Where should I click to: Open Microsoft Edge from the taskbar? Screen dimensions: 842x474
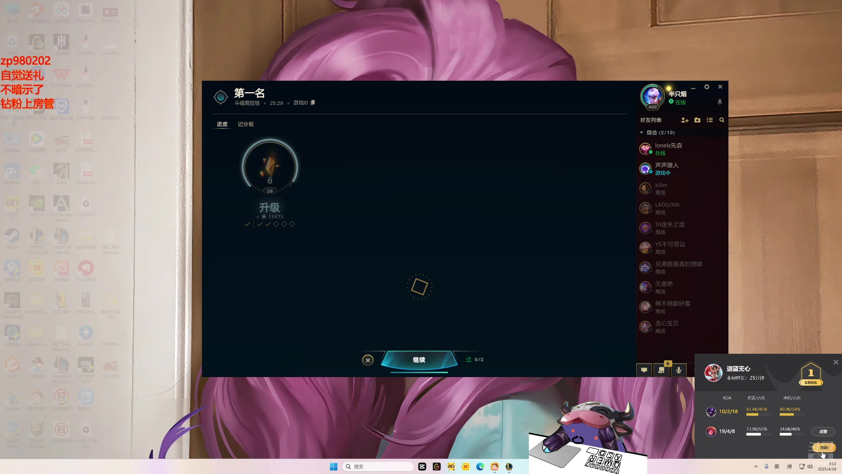[480, 467]
